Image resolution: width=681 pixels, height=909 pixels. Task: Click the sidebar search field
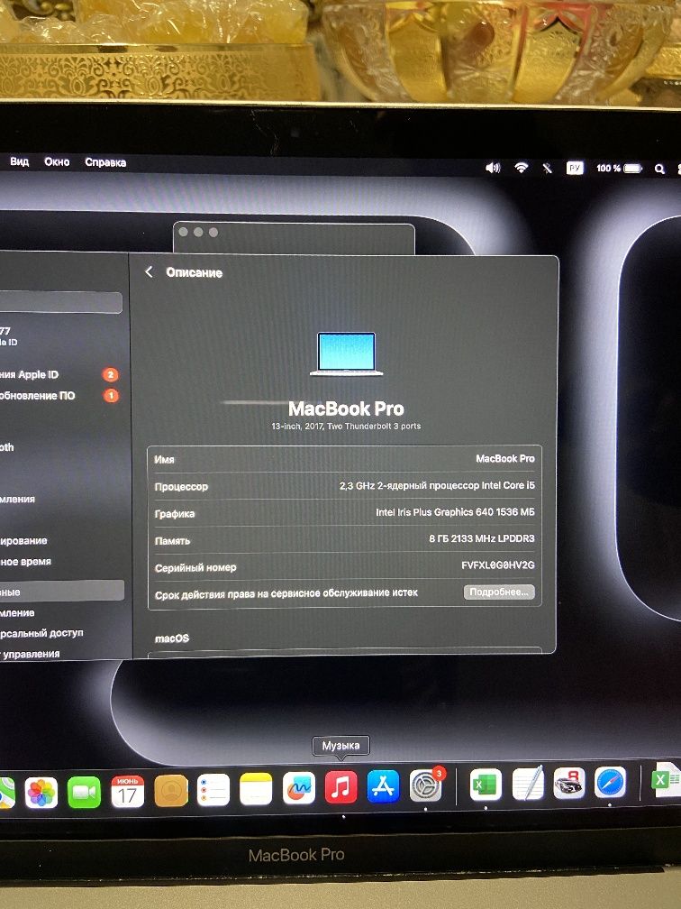pyautogui.click(x=61, y=302)
